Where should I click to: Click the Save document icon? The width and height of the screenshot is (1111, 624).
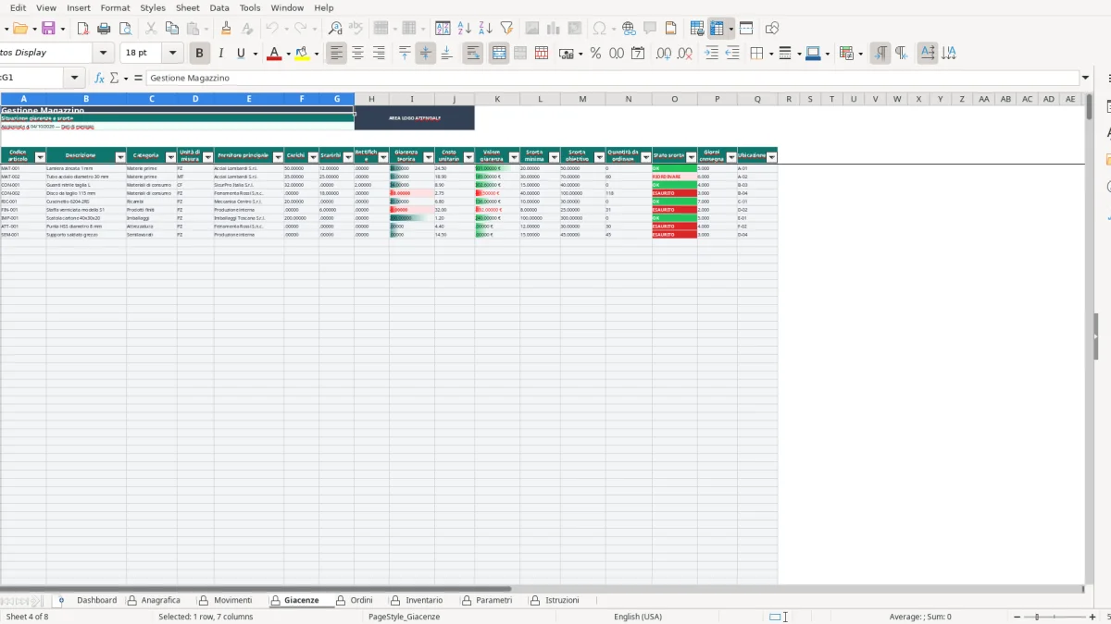coord(48,29)
